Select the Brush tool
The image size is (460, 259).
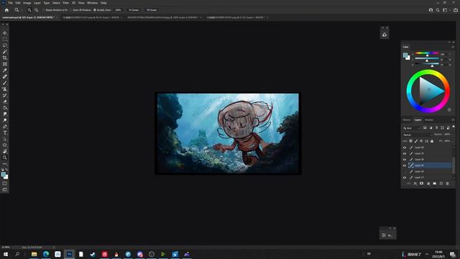5,83
